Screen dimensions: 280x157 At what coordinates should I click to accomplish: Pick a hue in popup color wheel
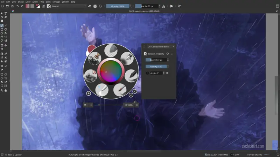click(x=111, y=72)
